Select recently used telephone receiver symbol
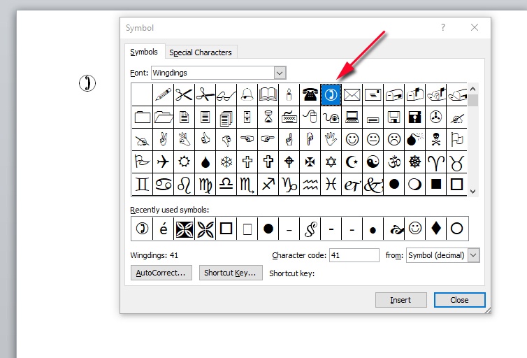527x358 pixels. tap(142, 229)
